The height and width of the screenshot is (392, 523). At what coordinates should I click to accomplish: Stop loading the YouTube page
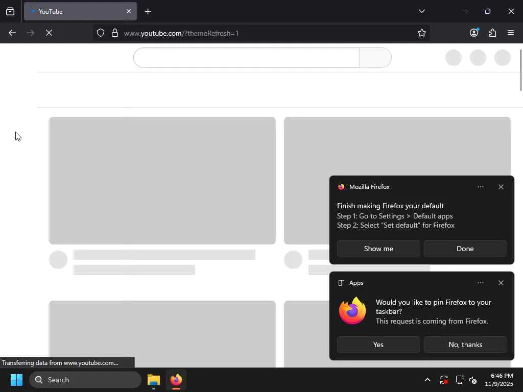[49, 33]
